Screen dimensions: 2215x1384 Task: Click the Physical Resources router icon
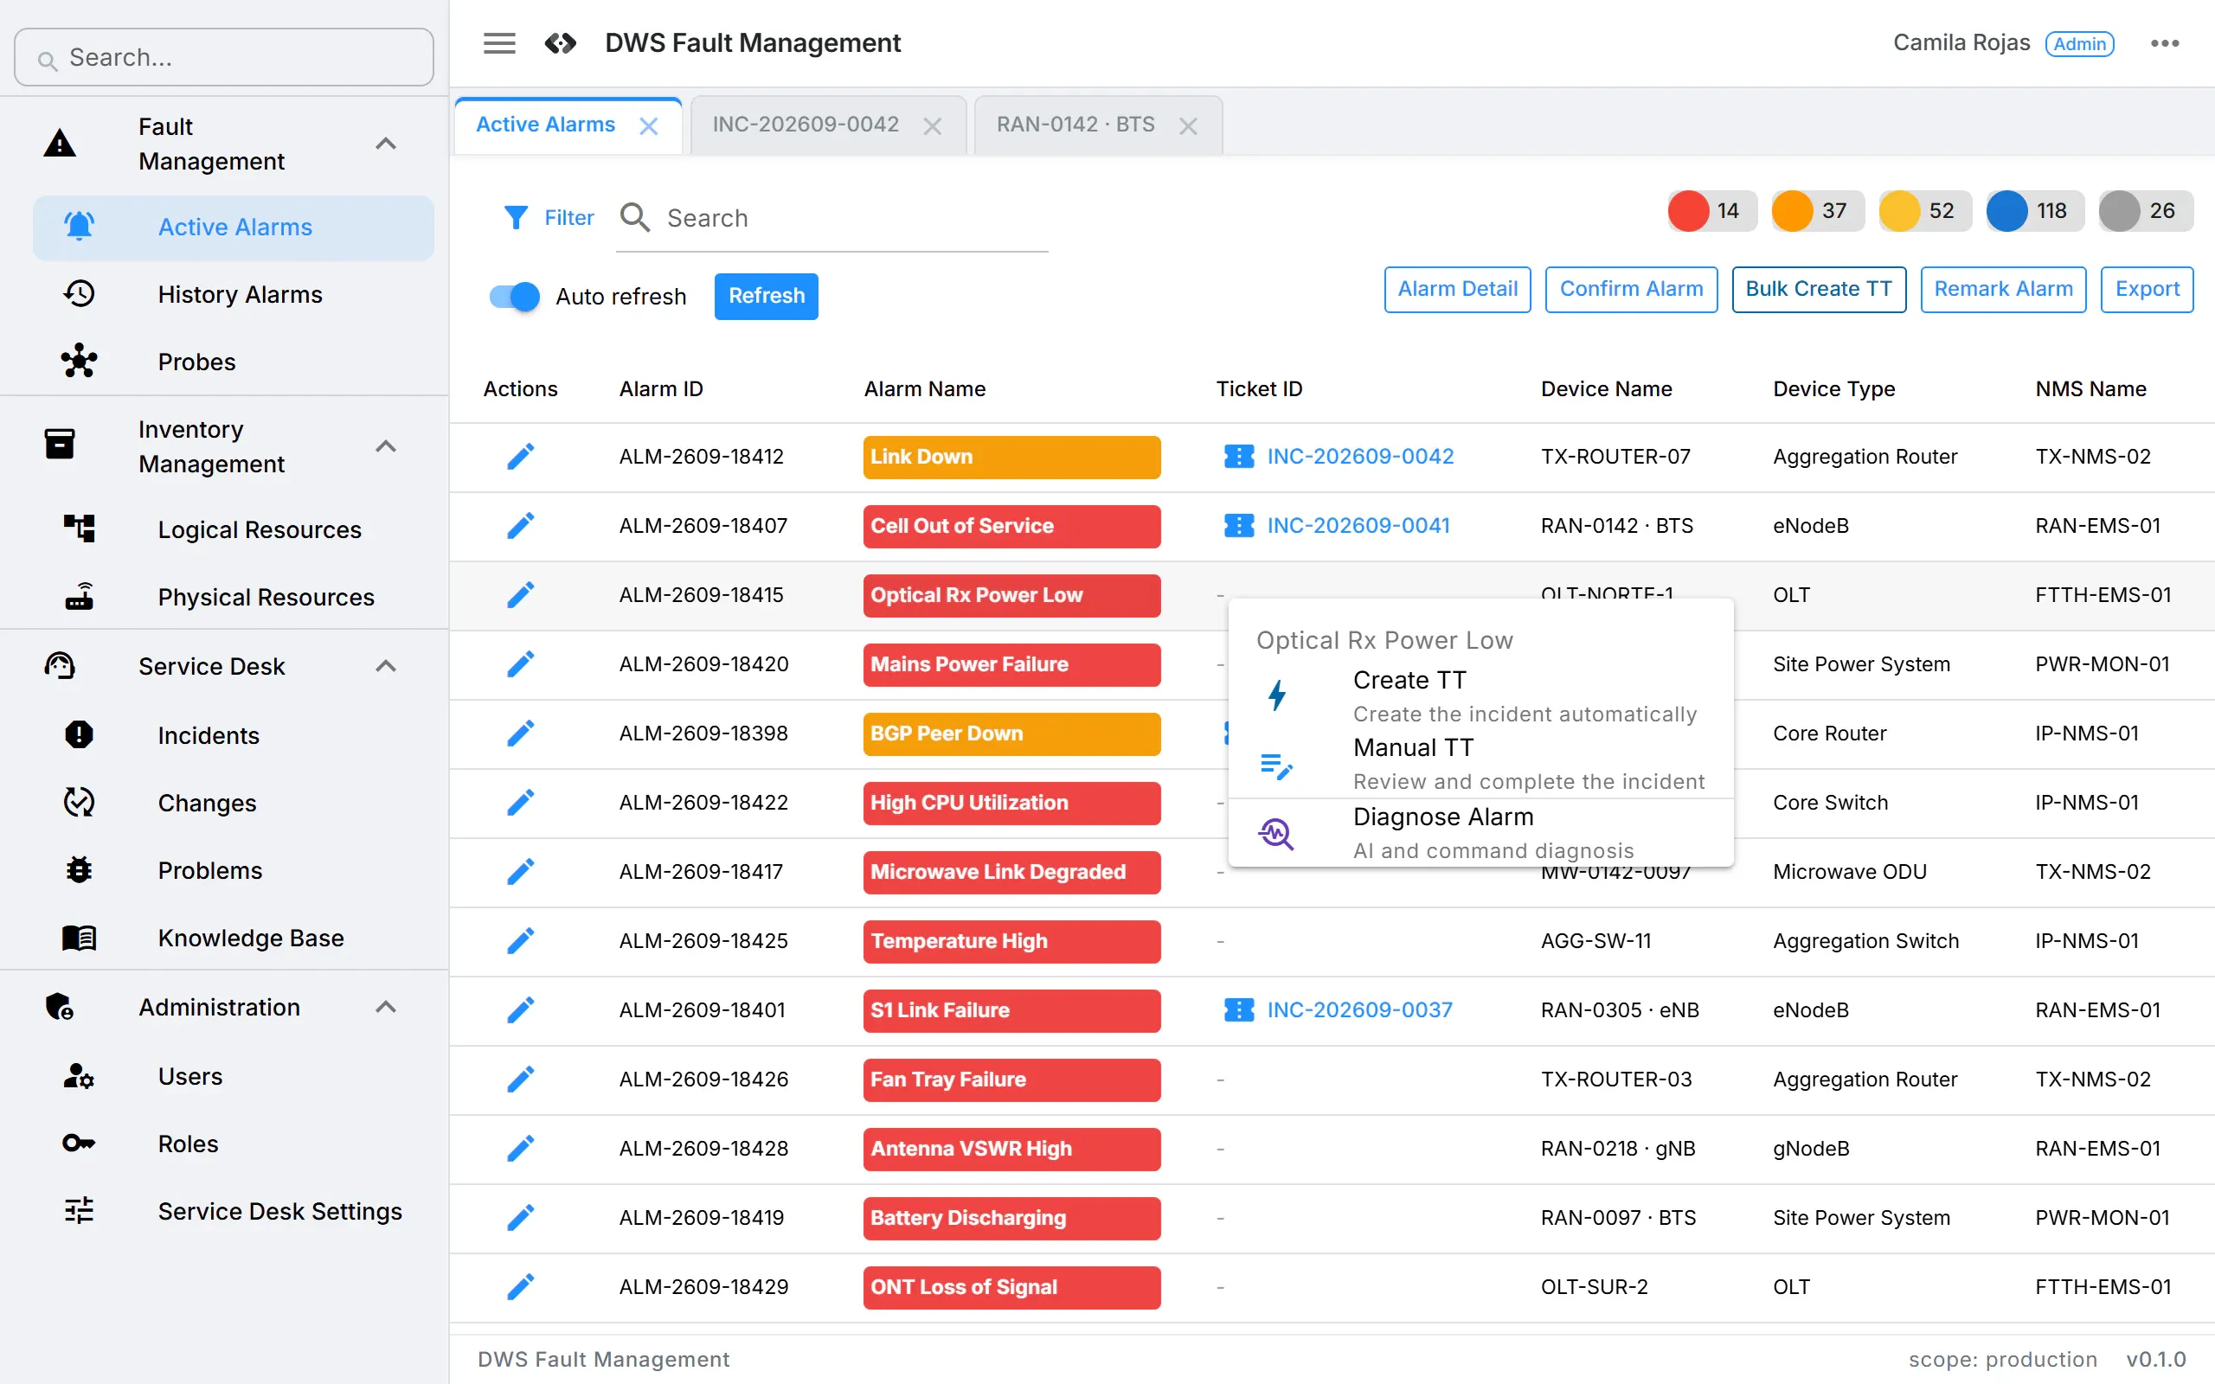click(80, 597)
